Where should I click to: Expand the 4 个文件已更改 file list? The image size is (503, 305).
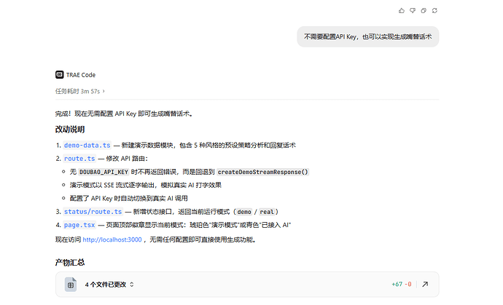click(x=131, y=285)
